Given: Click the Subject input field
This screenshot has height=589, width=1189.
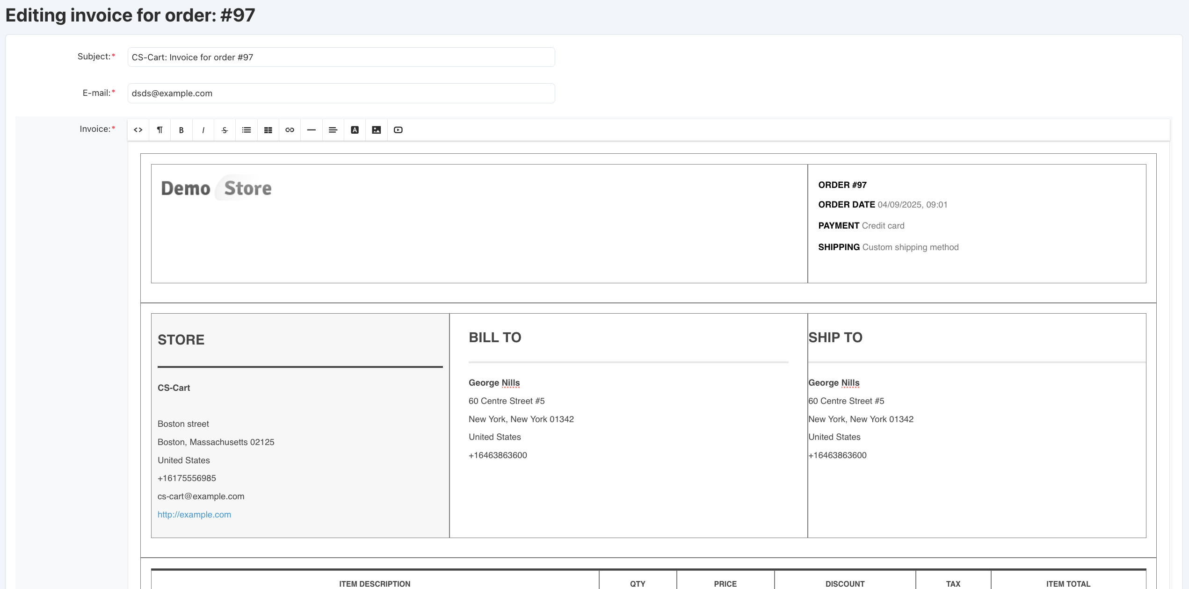Looking at the screenshot, I should pyautogui.click(x=341, y=57).
